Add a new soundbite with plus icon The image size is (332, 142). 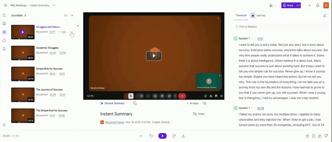tap(72, 15)
